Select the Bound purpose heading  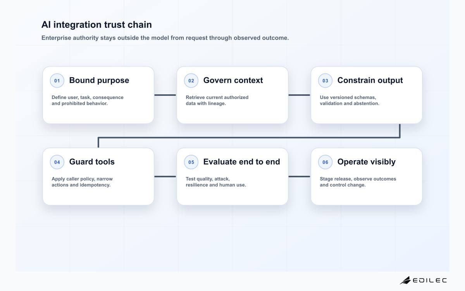click(x=99, y=80)
